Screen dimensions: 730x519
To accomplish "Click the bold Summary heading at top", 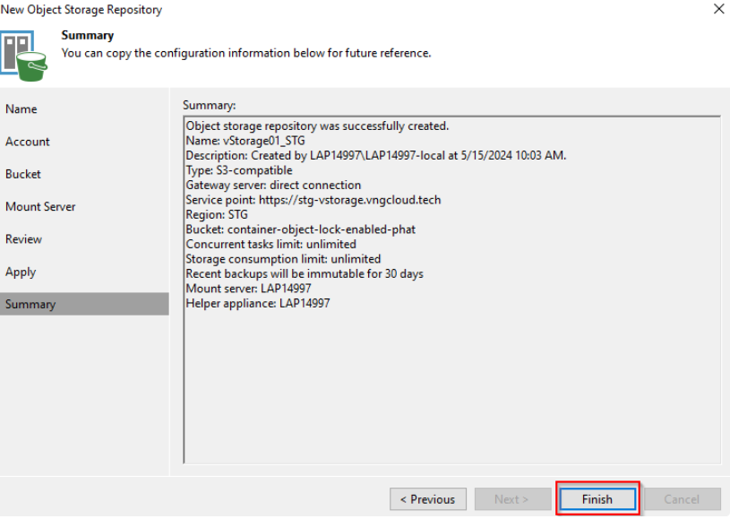I will point(87,36).
